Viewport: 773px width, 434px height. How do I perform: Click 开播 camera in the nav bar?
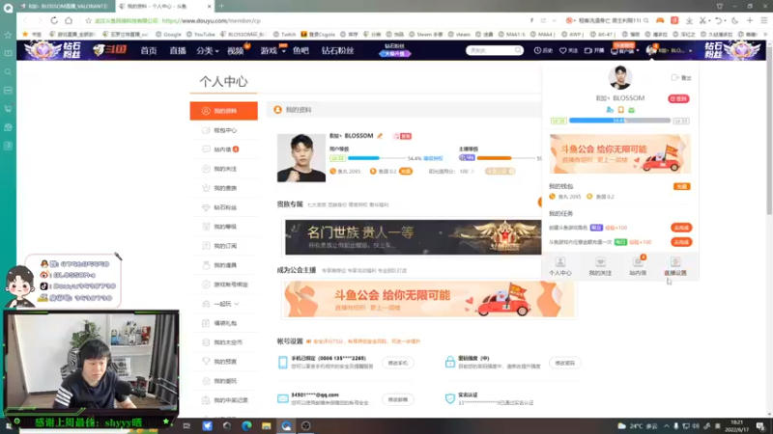coord(594,51)
